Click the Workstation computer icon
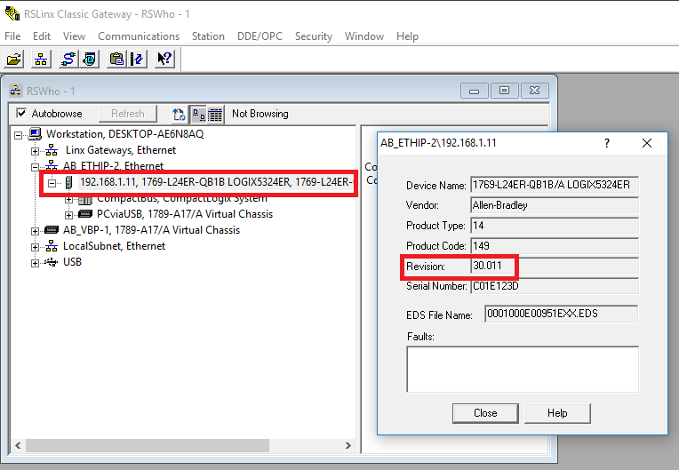This screenshot has width=679, height=470. (35, 134)
